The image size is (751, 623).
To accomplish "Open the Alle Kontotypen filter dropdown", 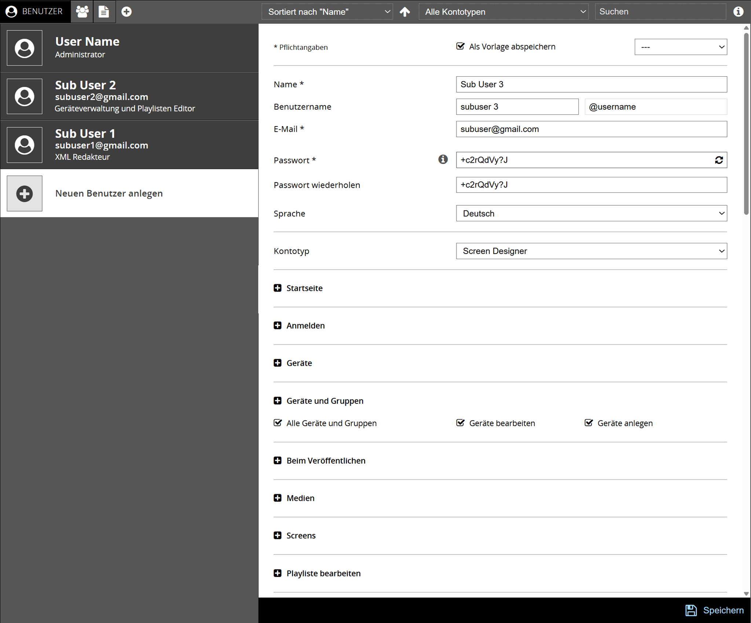I will tap(503, 12).
